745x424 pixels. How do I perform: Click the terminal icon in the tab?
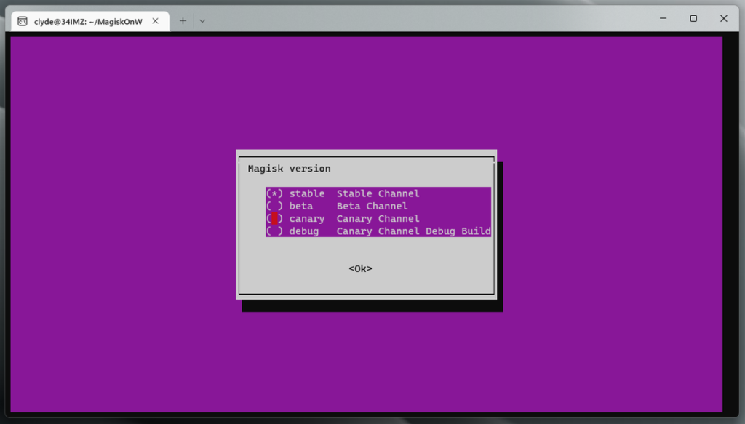click(23, 21)
